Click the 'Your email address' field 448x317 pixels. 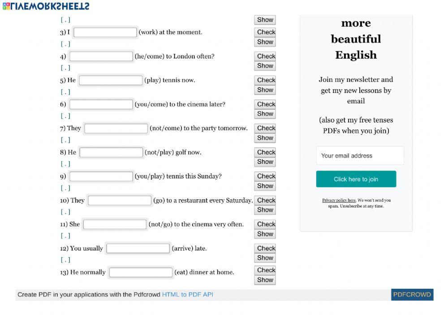click(360, 156)
